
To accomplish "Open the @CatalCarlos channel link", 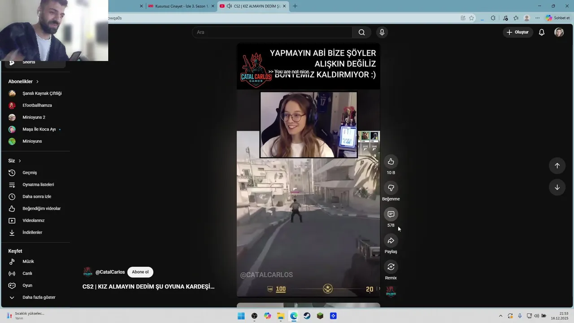I will (110, 272).
